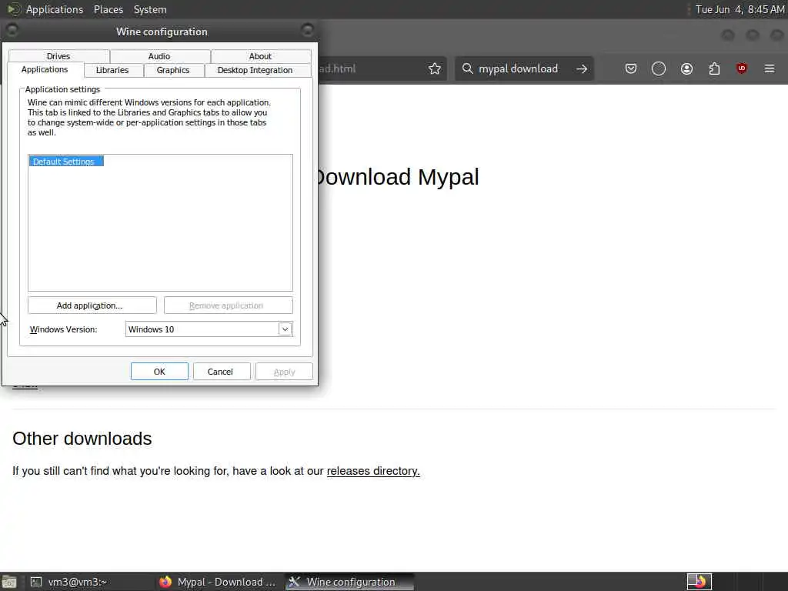The image size is (788, 591).
Task: Open the System menu
Action: [150, 9]
